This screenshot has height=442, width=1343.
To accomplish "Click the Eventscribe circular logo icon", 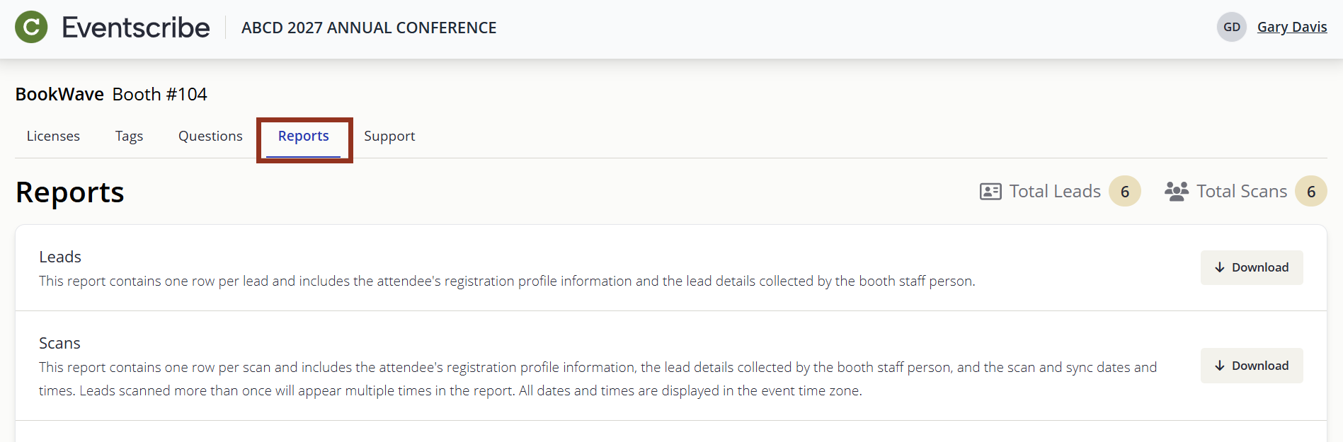I will (x=30, y=27).
